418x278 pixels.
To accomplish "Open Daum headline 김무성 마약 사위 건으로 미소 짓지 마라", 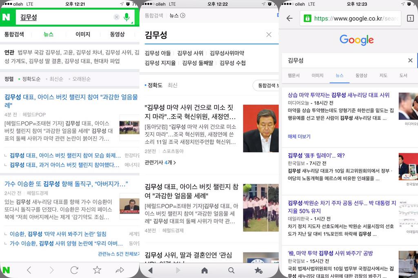I will tap(190, 112).
